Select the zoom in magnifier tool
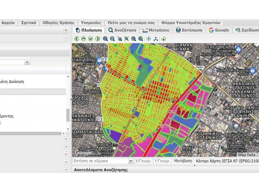This screenshot has height=173, width=259. [x=105, y=39]
